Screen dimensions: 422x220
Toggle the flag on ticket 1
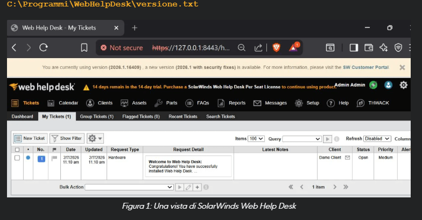[54, 158]
